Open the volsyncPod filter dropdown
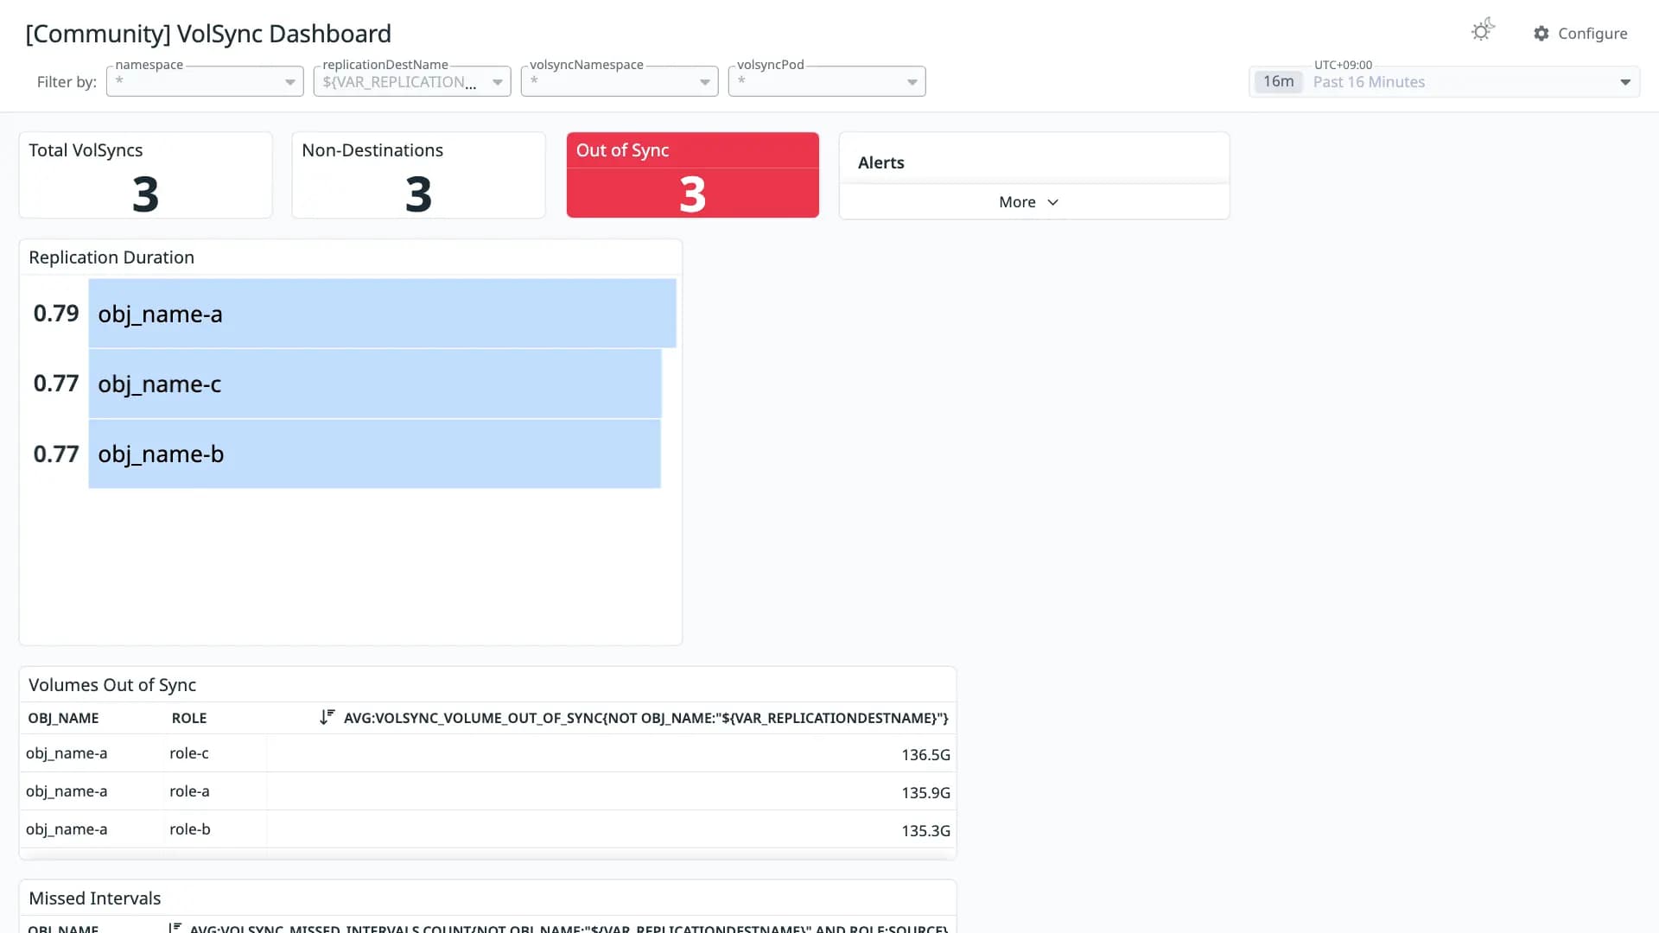The width and height of the screenshot is (1659, 933). [827, 81]
